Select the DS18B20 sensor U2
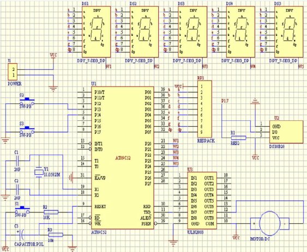The height and width of the screenshot is (252, 307). click(286, 132)
